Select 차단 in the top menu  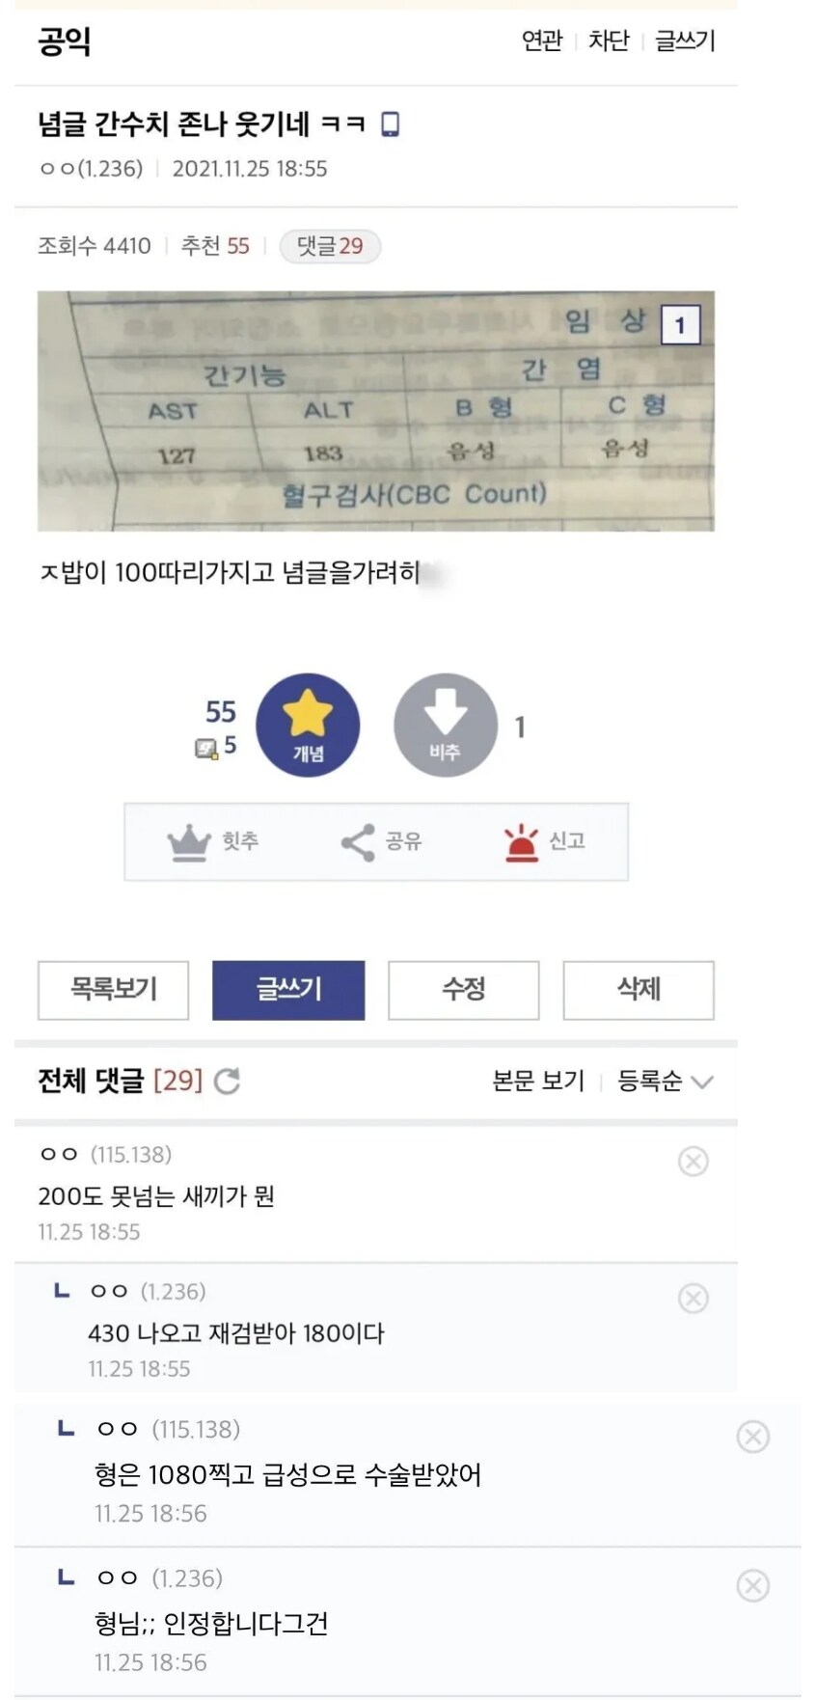click(608, 41)
